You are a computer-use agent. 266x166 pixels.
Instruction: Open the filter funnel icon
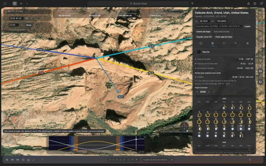click(192, 3)
